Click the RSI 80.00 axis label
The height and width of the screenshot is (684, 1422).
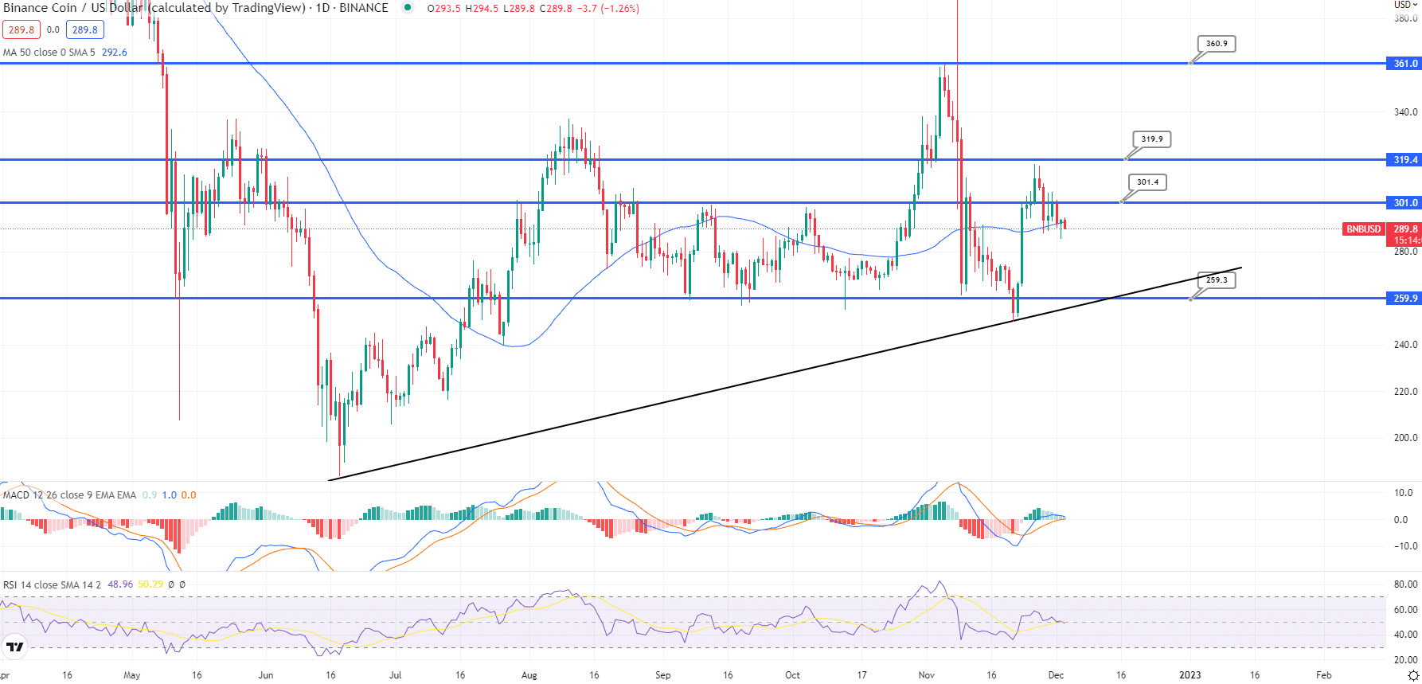click(1405, 584)
